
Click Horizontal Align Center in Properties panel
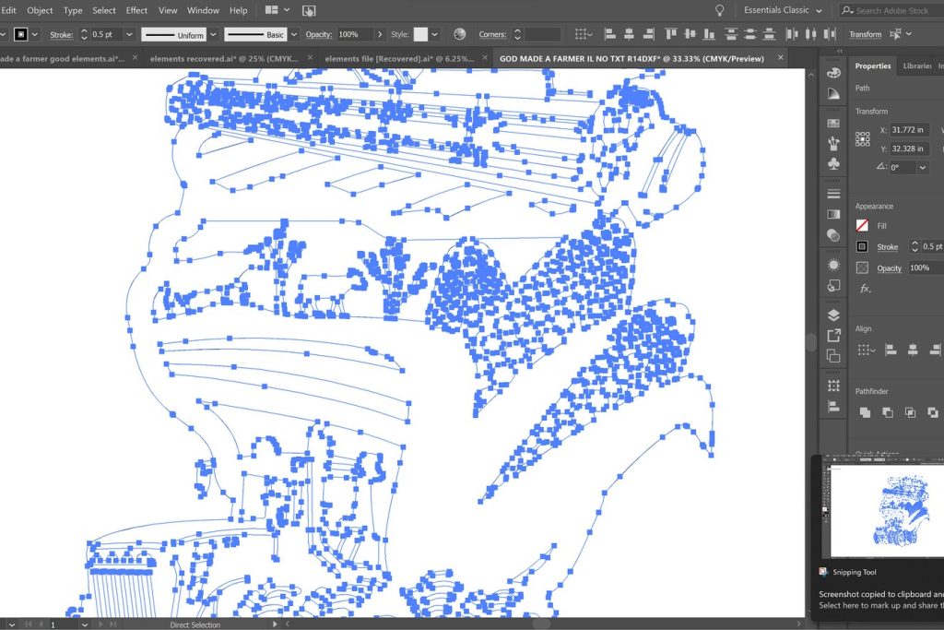pyautogui.click(x=912, y=350)
